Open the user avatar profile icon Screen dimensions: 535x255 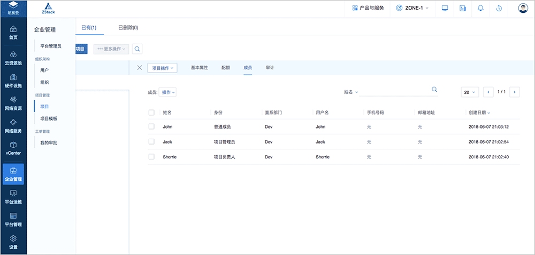[523, 8]
